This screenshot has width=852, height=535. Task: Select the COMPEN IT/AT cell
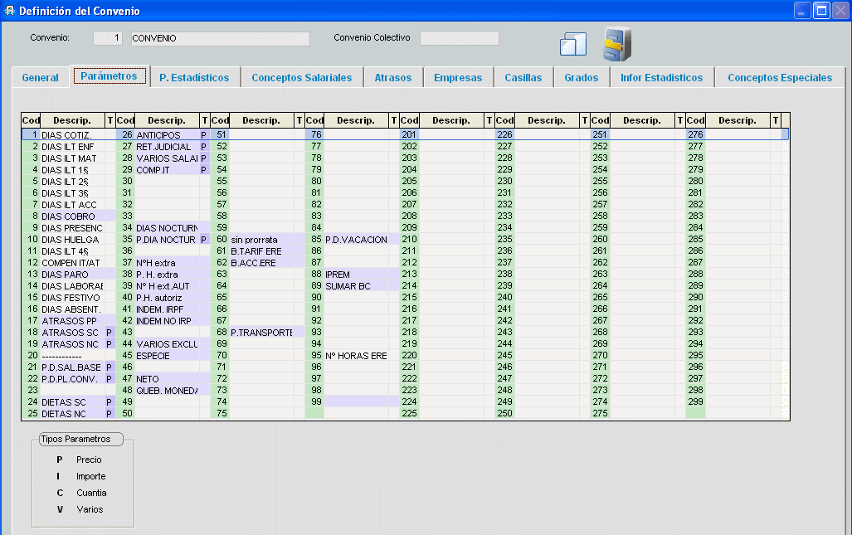(x=73, y=263)
